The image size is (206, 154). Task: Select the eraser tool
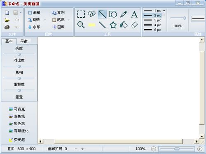[x=134, y=25]
